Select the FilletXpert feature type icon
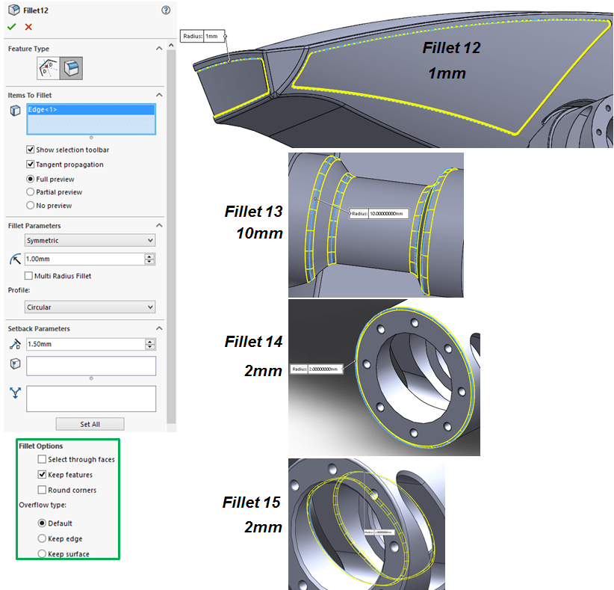The width and height of the screenshot is (614, 590). click(72, 69)
